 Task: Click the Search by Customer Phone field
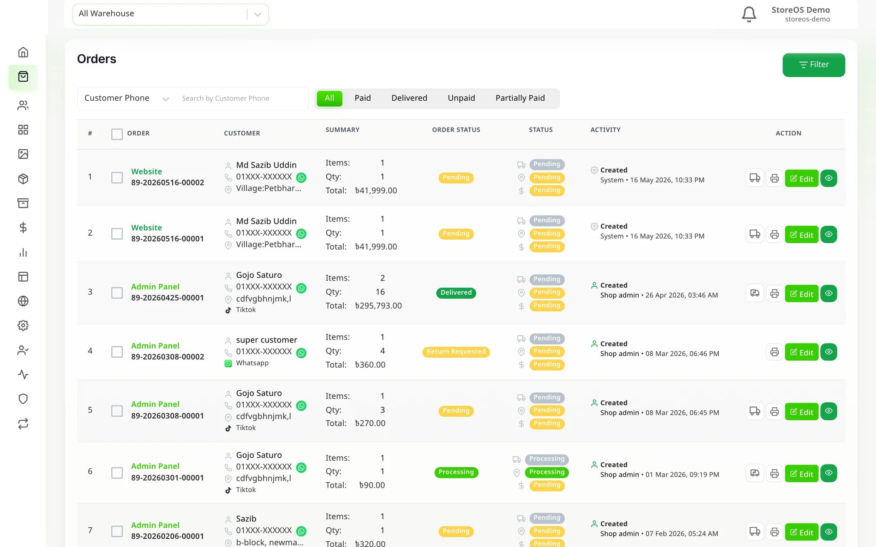click(241, 99)
